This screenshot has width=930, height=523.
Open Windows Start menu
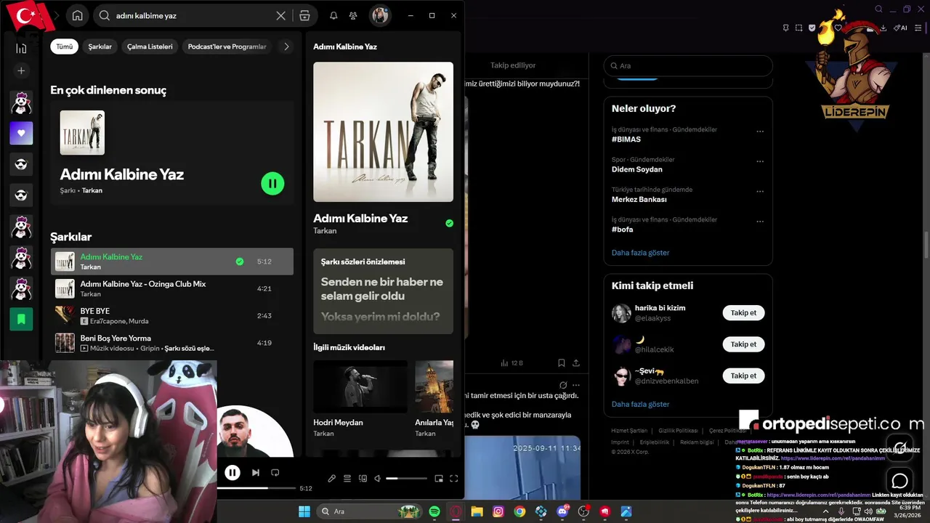tap(304, 511)
